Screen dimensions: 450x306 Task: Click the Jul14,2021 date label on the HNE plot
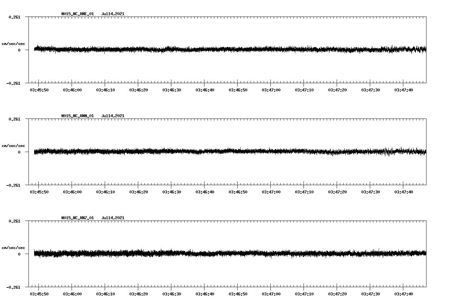pyautogui.click(x=113, y=14)
